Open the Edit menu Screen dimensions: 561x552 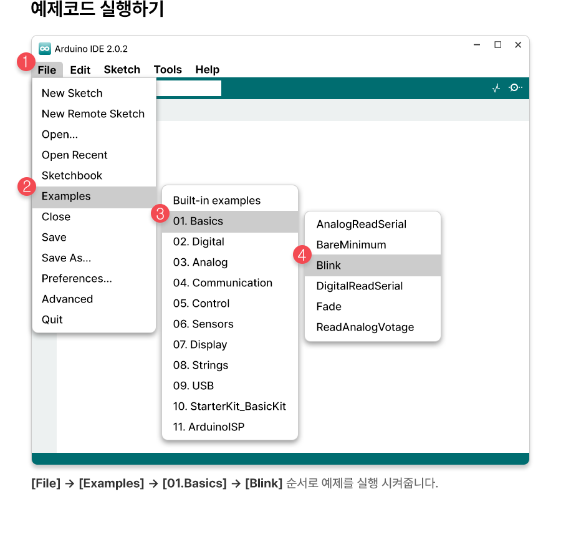coord(80,70)
